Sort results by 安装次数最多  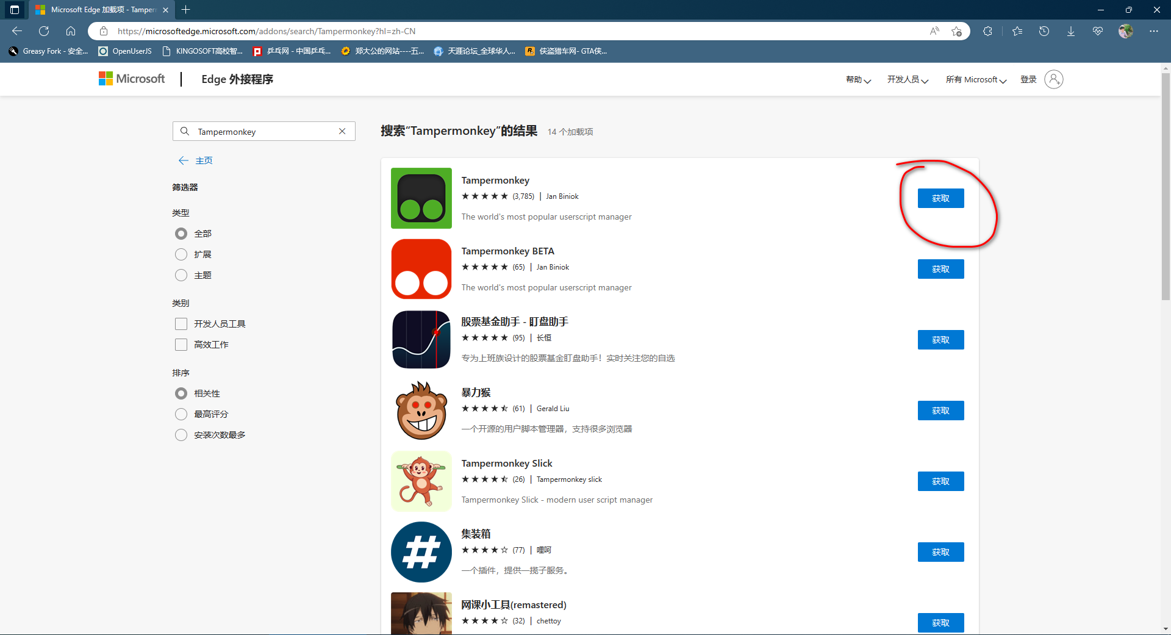[x=181, y=435]
